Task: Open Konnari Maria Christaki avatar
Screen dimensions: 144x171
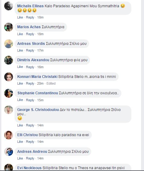Action: tap(8, 77)
